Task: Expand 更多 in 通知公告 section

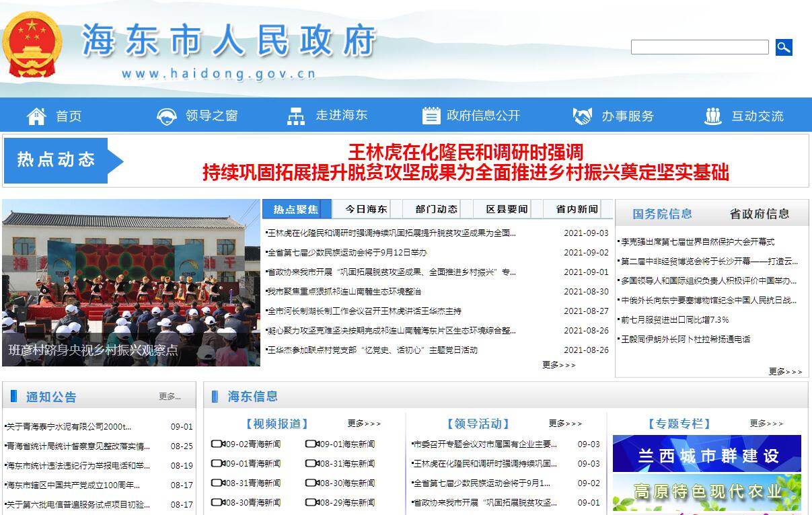Action: [x=170, y=397]
